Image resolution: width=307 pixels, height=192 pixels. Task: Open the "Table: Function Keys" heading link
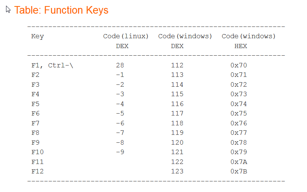pos(61,10)
